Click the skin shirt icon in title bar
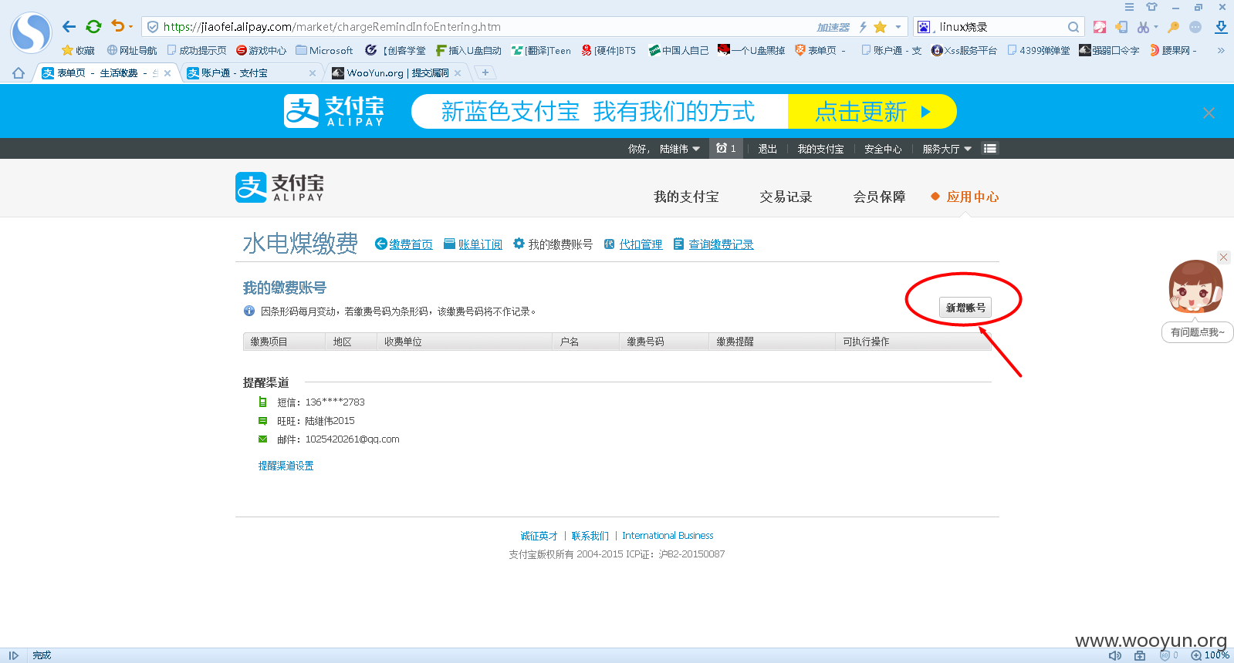 coord(1151,7)
